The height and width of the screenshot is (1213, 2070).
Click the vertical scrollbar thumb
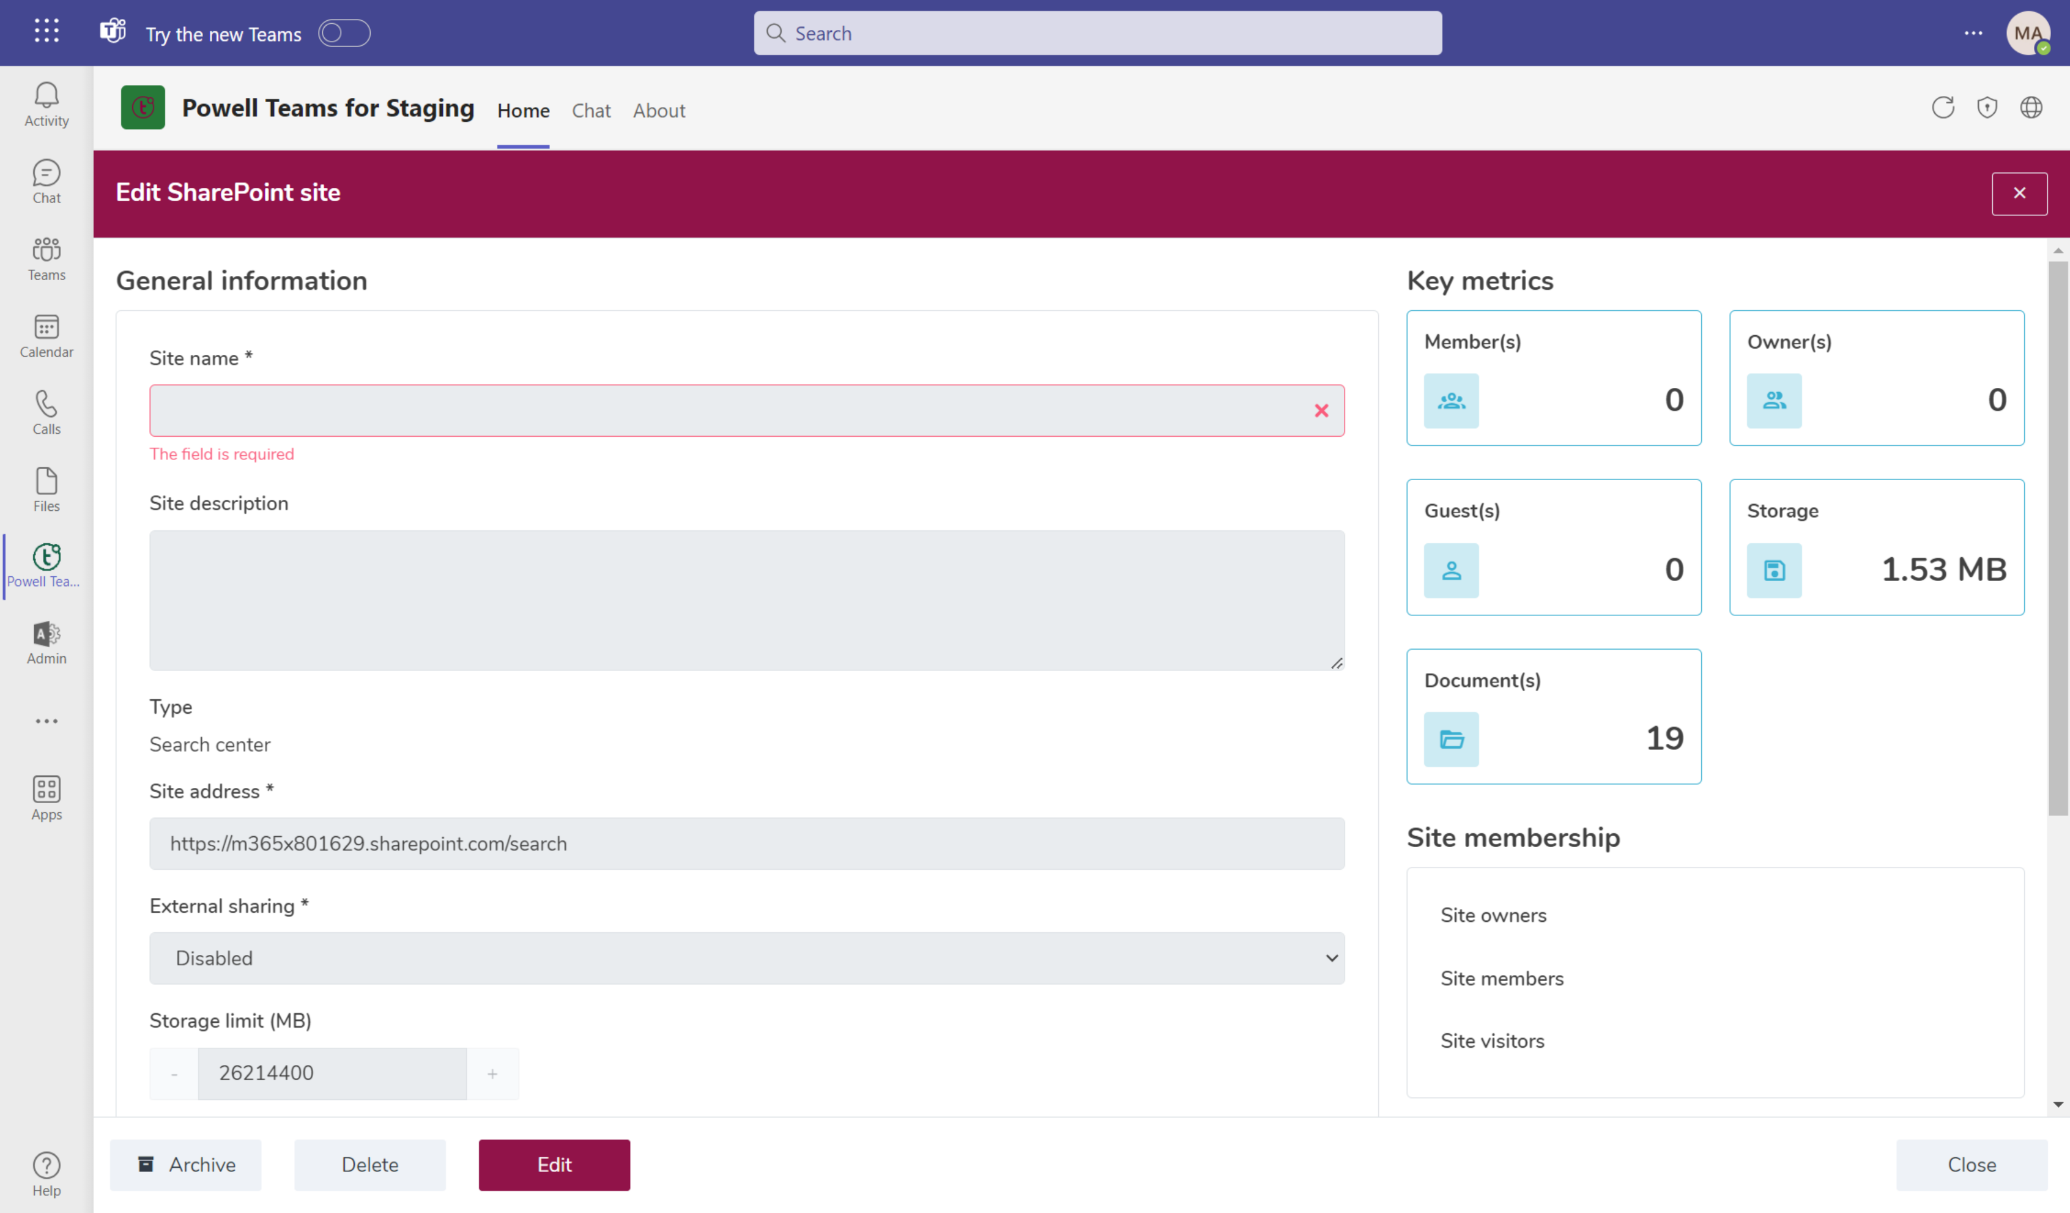(2058, 538)
